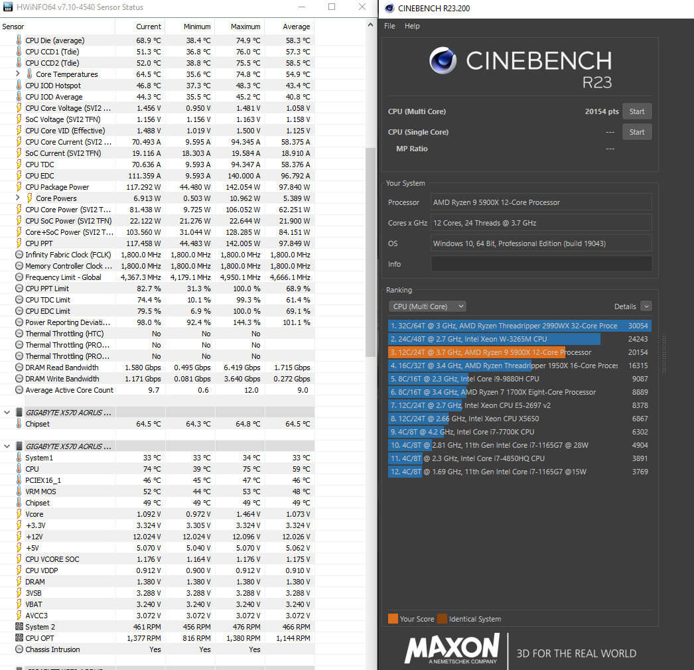Click the Sensor column header
The image size is (694, 670).
(58, 27)
